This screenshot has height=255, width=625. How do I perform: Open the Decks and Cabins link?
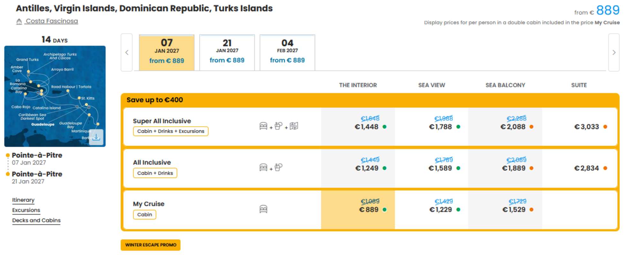click(x=36, y=220)
